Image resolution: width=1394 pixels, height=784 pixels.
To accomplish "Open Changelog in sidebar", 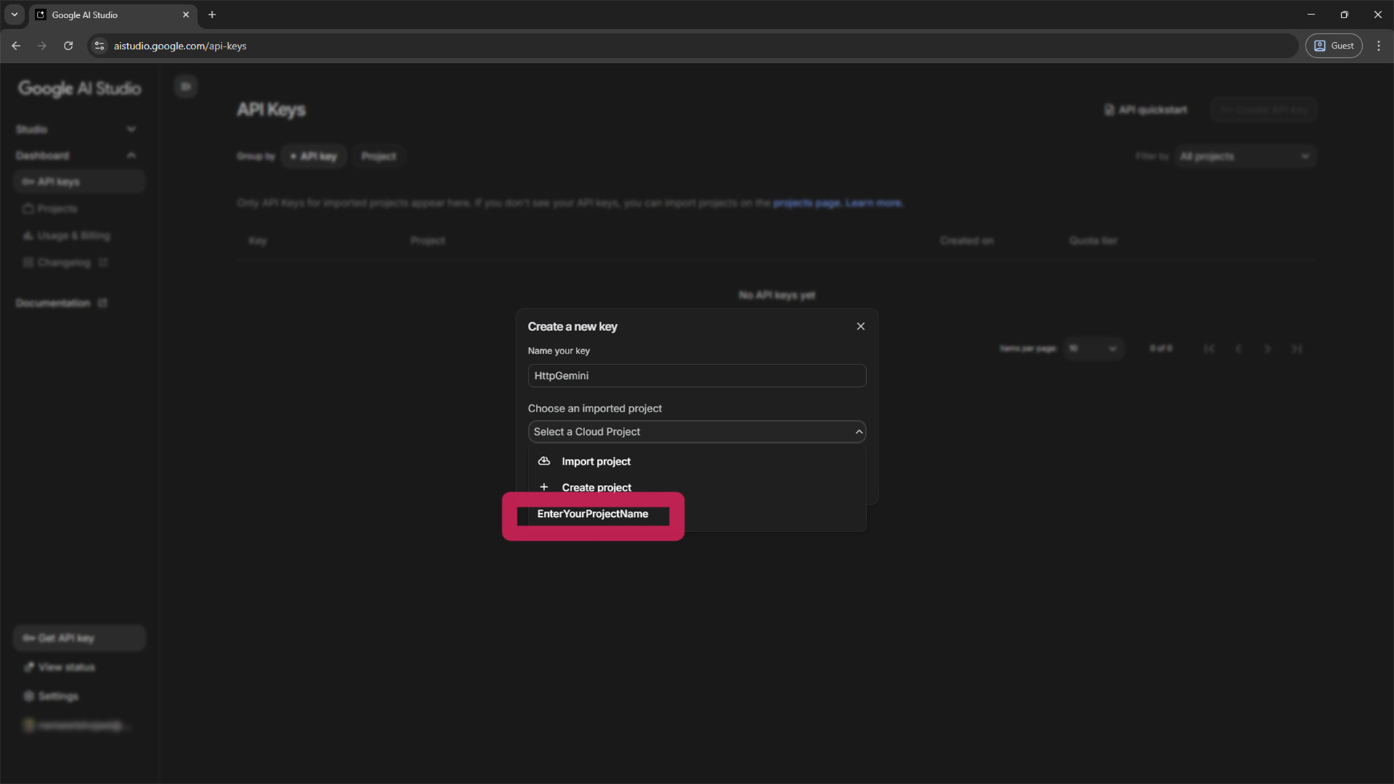I will point(78,262).
